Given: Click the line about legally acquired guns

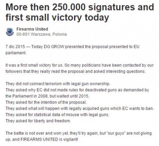Looking at the screenshot, I should point(79,109).
